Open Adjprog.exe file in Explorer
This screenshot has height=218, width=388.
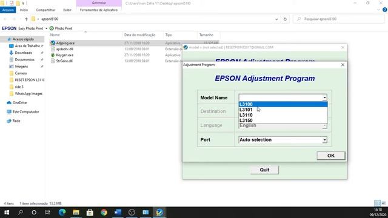click(65, 43)
